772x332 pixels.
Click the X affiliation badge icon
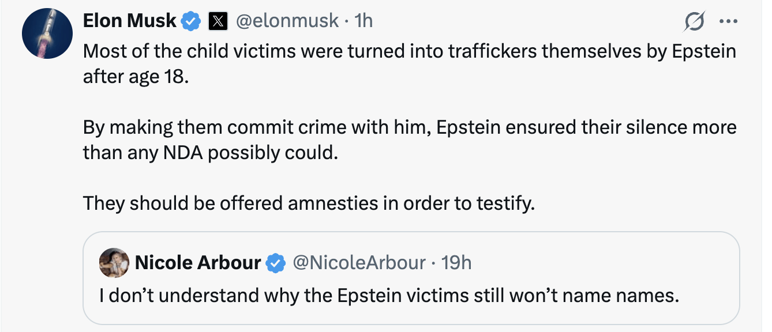[217, 22]
